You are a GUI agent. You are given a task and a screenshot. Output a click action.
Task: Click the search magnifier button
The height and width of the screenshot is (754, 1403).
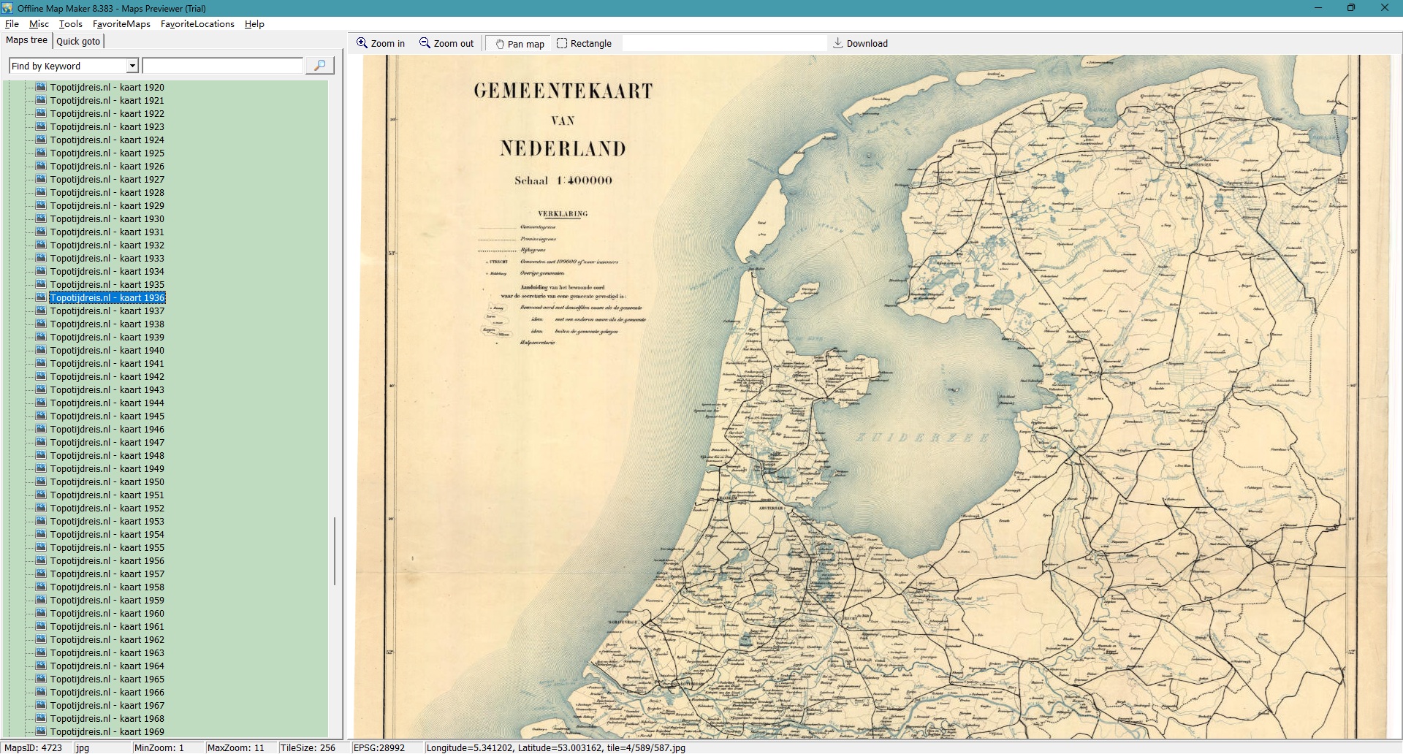[x=319, y=66]
